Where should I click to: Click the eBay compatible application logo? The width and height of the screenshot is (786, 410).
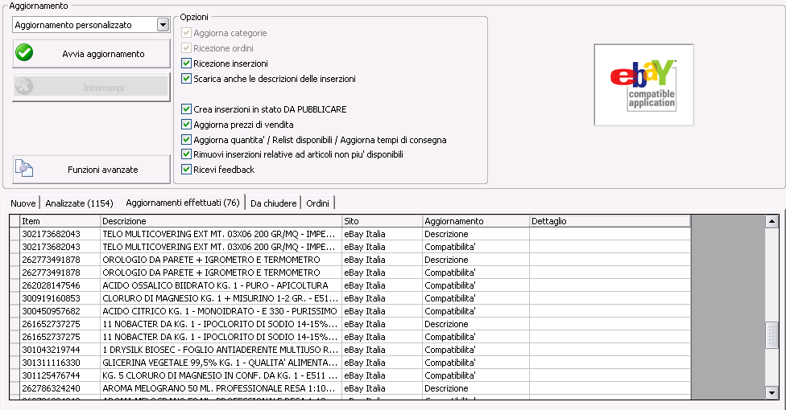pos(643,84)
